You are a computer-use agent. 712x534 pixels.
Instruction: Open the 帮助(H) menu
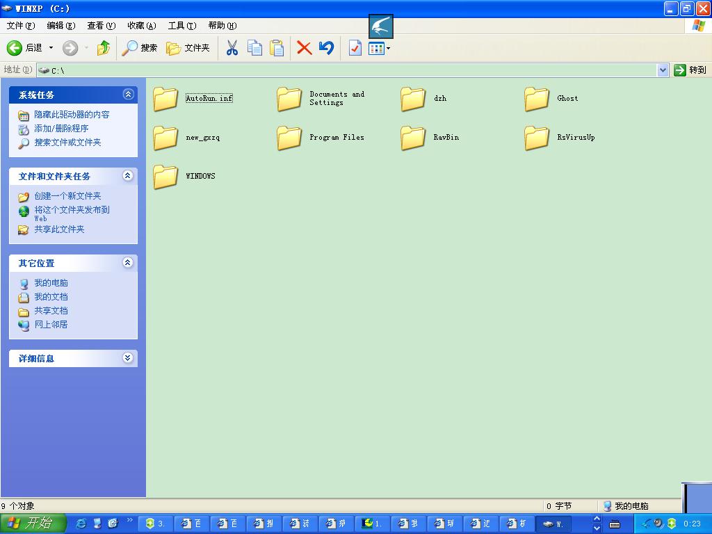222,26
